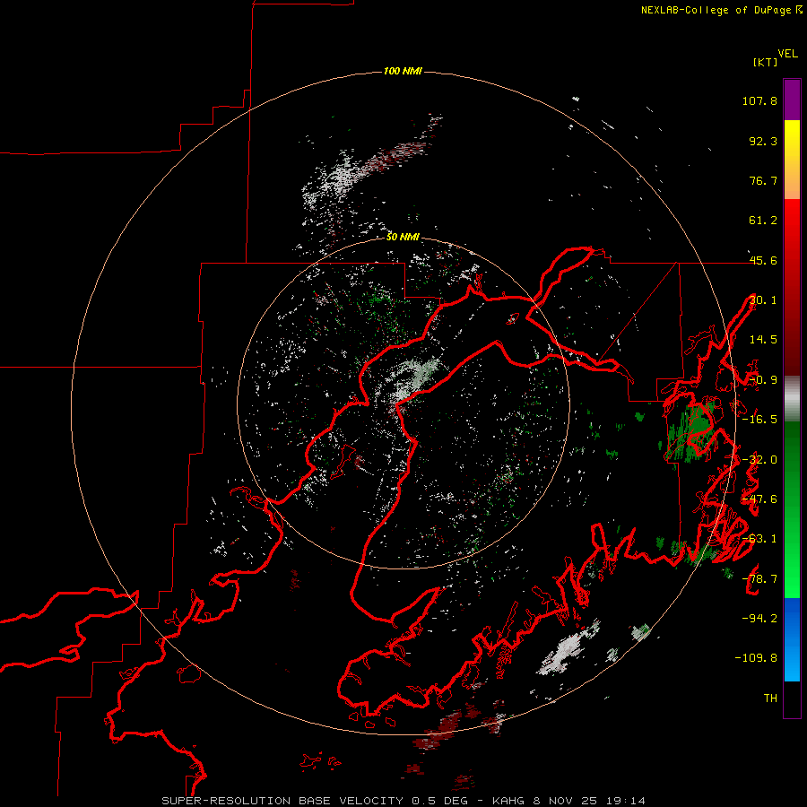Click the 50 NMI range ring label
Viewport: 807px width, 807px height.
tap(403, 237)
